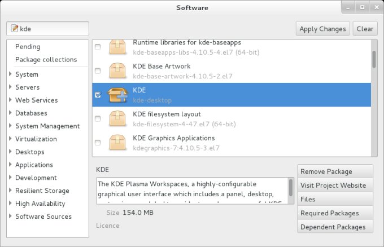Image resolution: width=384 pixels, height=247 pixels.
Task: Select the Desktops category label
Action: pyautogui.click(x=29, y=152)
